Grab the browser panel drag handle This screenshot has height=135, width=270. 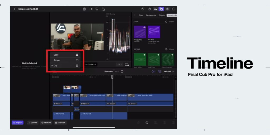[135, 15]
